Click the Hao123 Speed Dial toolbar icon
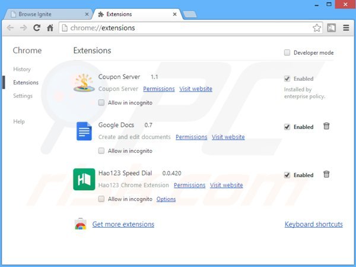This screenshot has width=356, height=267. click(x=331, y=28)
